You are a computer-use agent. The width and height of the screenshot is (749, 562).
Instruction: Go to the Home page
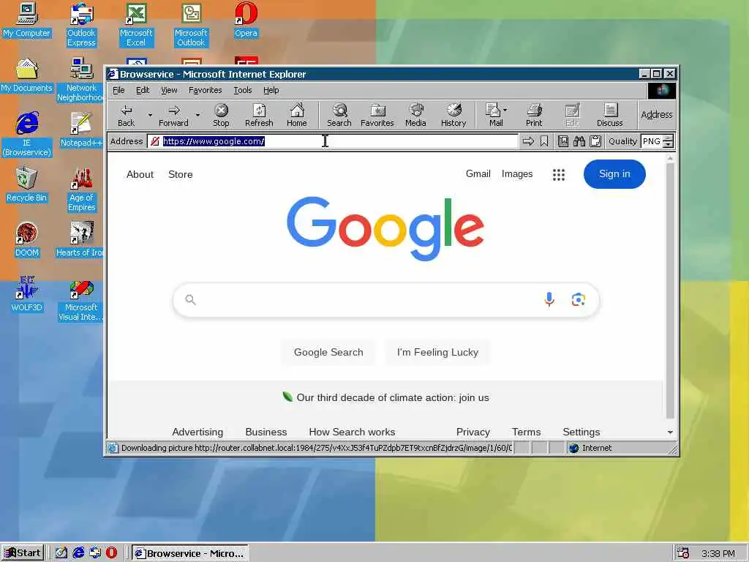[297, 115]
